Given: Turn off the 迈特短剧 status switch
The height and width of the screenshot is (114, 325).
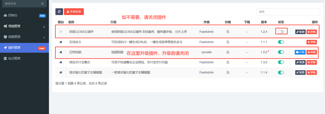Looking at the screenshot, I should tap(281, 52).
